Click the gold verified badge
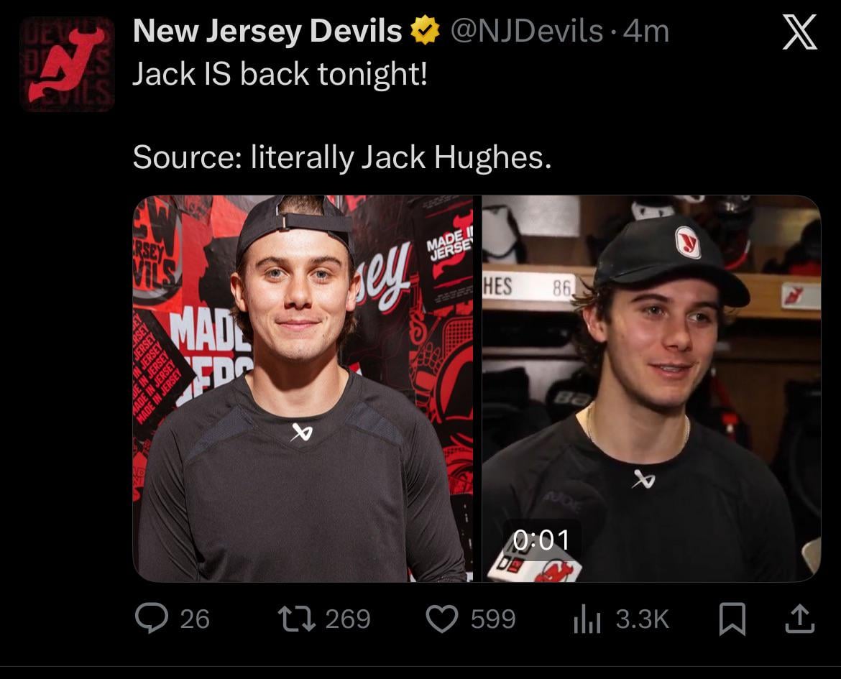The image size is (841, 679). point(426,30)
